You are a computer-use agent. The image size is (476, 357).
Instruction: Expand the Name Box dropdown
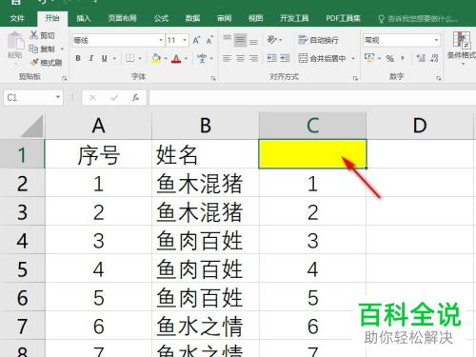tap(58, 97)
